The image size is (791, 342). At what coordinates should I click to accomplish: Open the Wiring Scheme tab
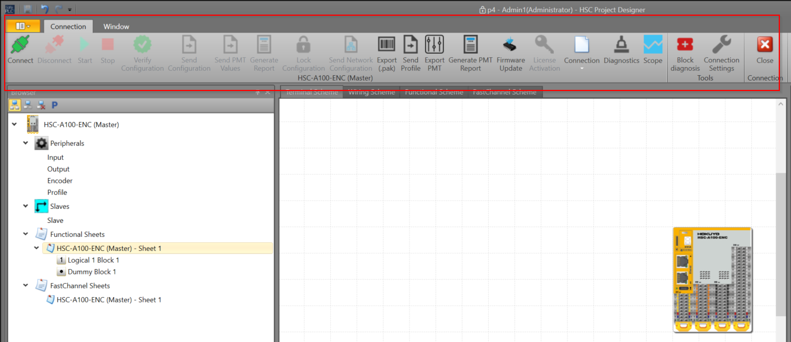pyautogui.click(x=371, y=92)
